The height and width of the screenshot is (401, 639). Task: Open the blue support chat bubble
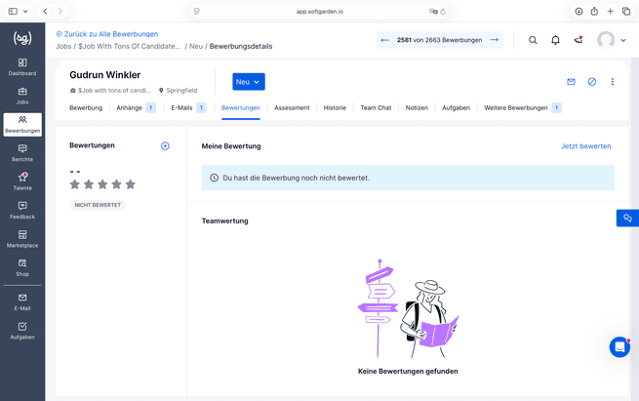click(619, 347)
